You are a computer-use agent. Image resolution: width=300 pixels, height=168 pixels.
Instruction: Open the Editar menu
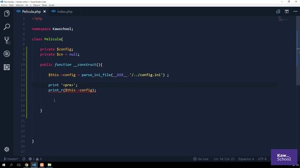[x=11, y=5]
